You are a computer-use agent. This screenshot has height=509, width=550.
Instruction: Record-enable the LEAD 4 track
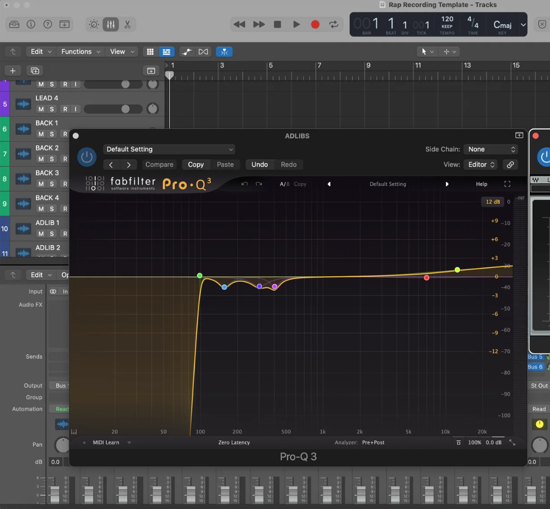(x=65, y=109)
